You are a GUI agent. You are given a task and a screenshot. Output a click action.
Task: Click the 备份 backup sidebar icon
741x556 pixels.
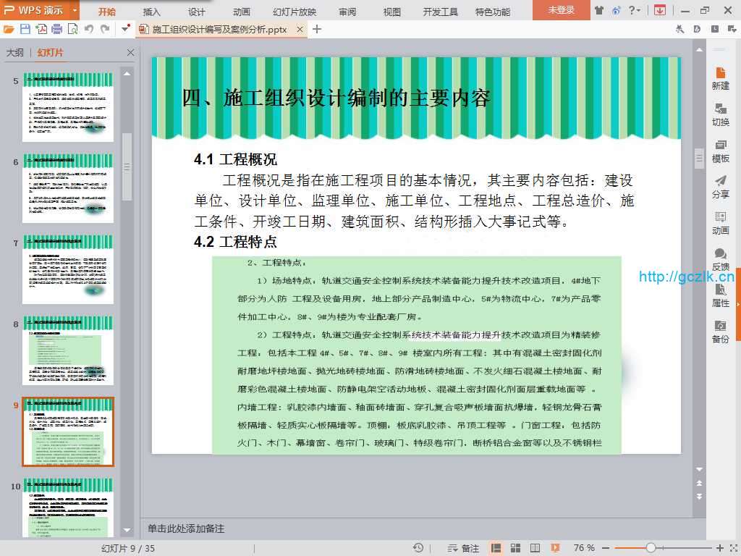[x=720, y=332]
